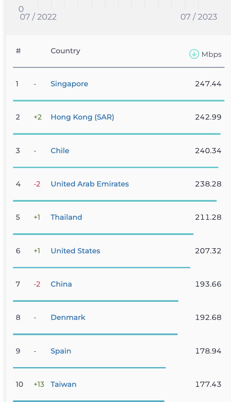Click Hong Kong's +2 rank change

click(x=38, y=117)
